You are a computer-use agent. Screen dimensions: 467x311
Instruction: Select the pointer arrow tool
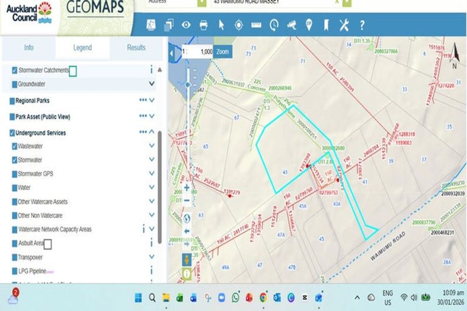(221, 25)
